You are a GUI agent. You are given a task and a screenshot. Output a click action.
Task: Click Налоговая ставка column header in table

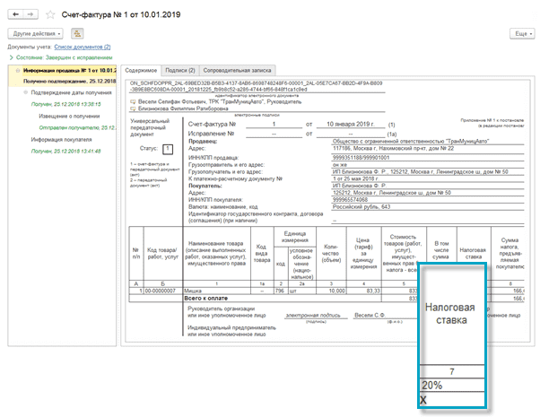pyautogui.click(x=473, y=253)
